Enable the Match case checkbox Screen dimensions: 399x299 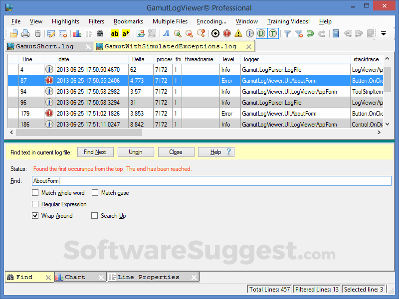point(95,193)
